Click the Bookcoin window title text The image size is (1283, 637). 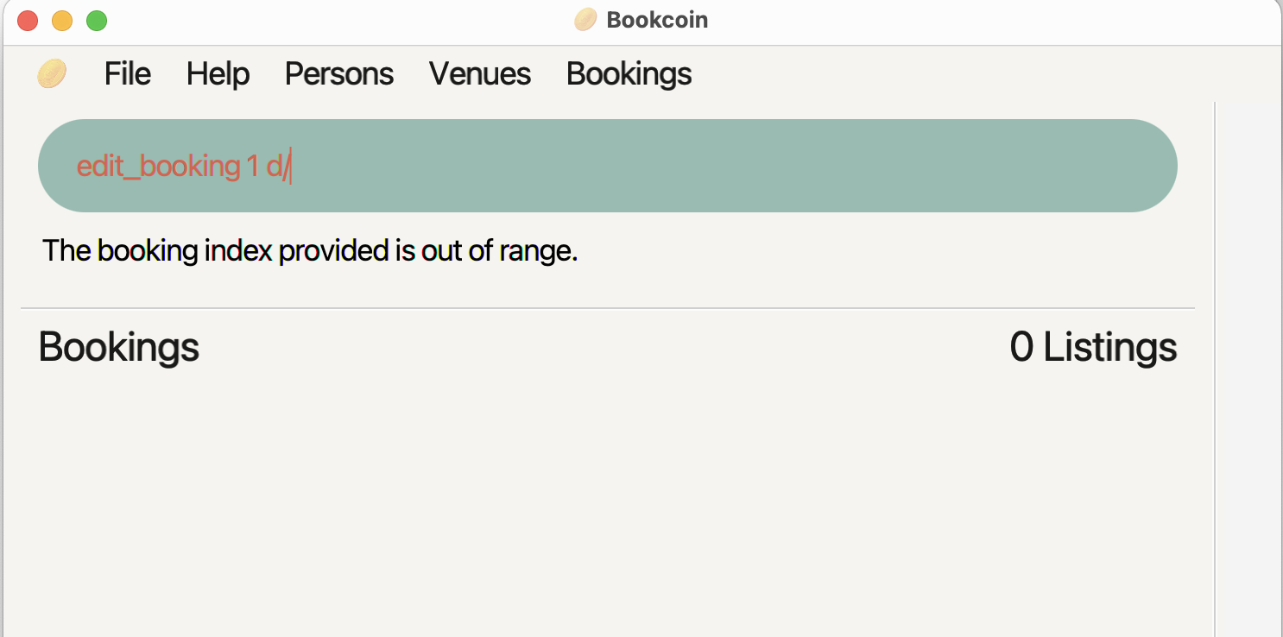click(x=657, y=19)
